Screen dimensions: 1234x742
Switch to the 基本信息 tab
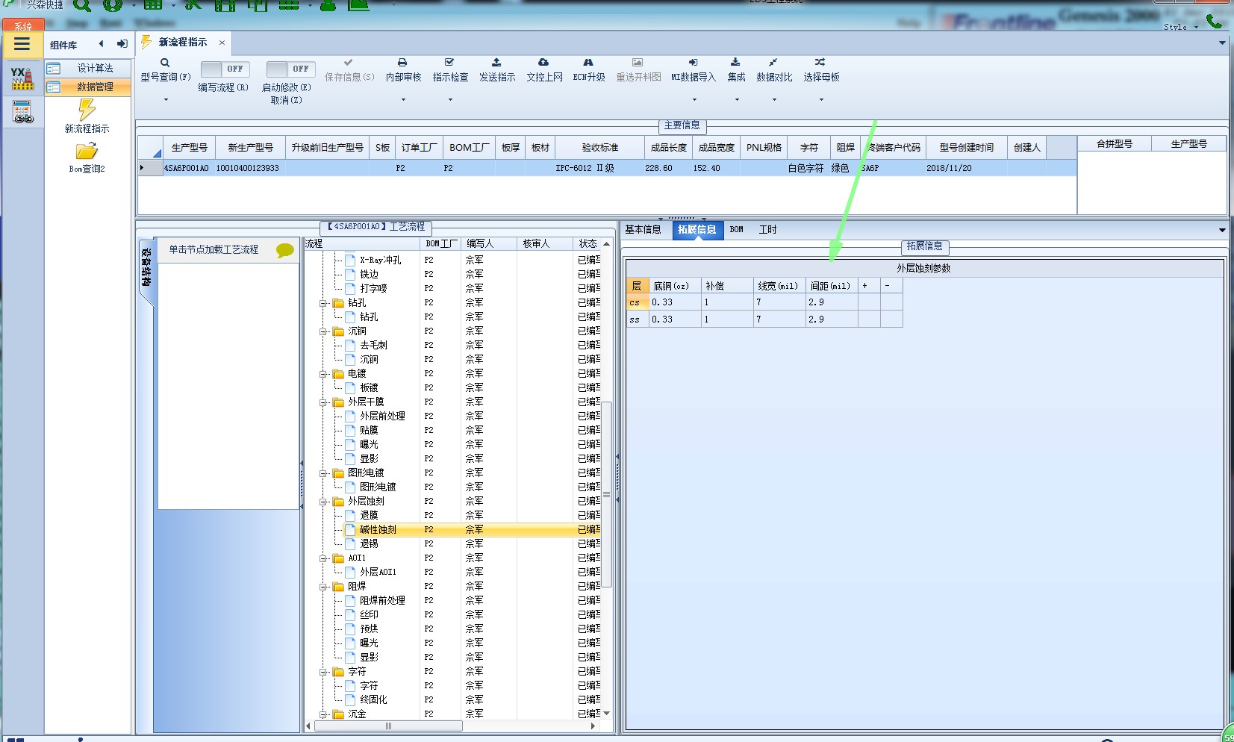click(643, 230)
